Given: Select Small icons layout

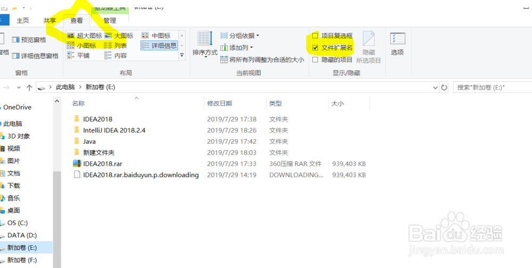Looking at the screenshot, I should click(81, 45).
